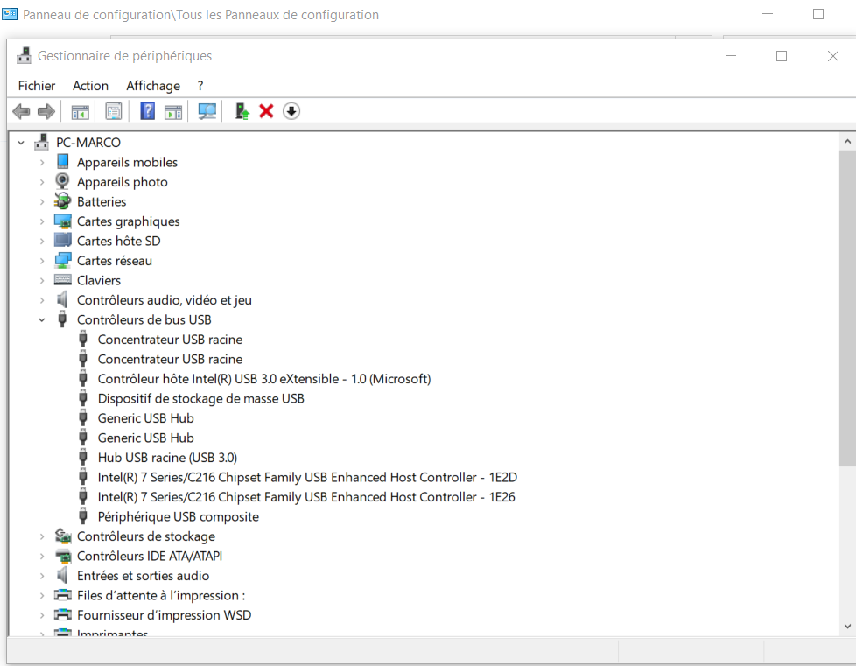Expand the Appareils photo category
The height and width of the screenshot is (666, 856).
pyautogui.click(x=42, y=182)
